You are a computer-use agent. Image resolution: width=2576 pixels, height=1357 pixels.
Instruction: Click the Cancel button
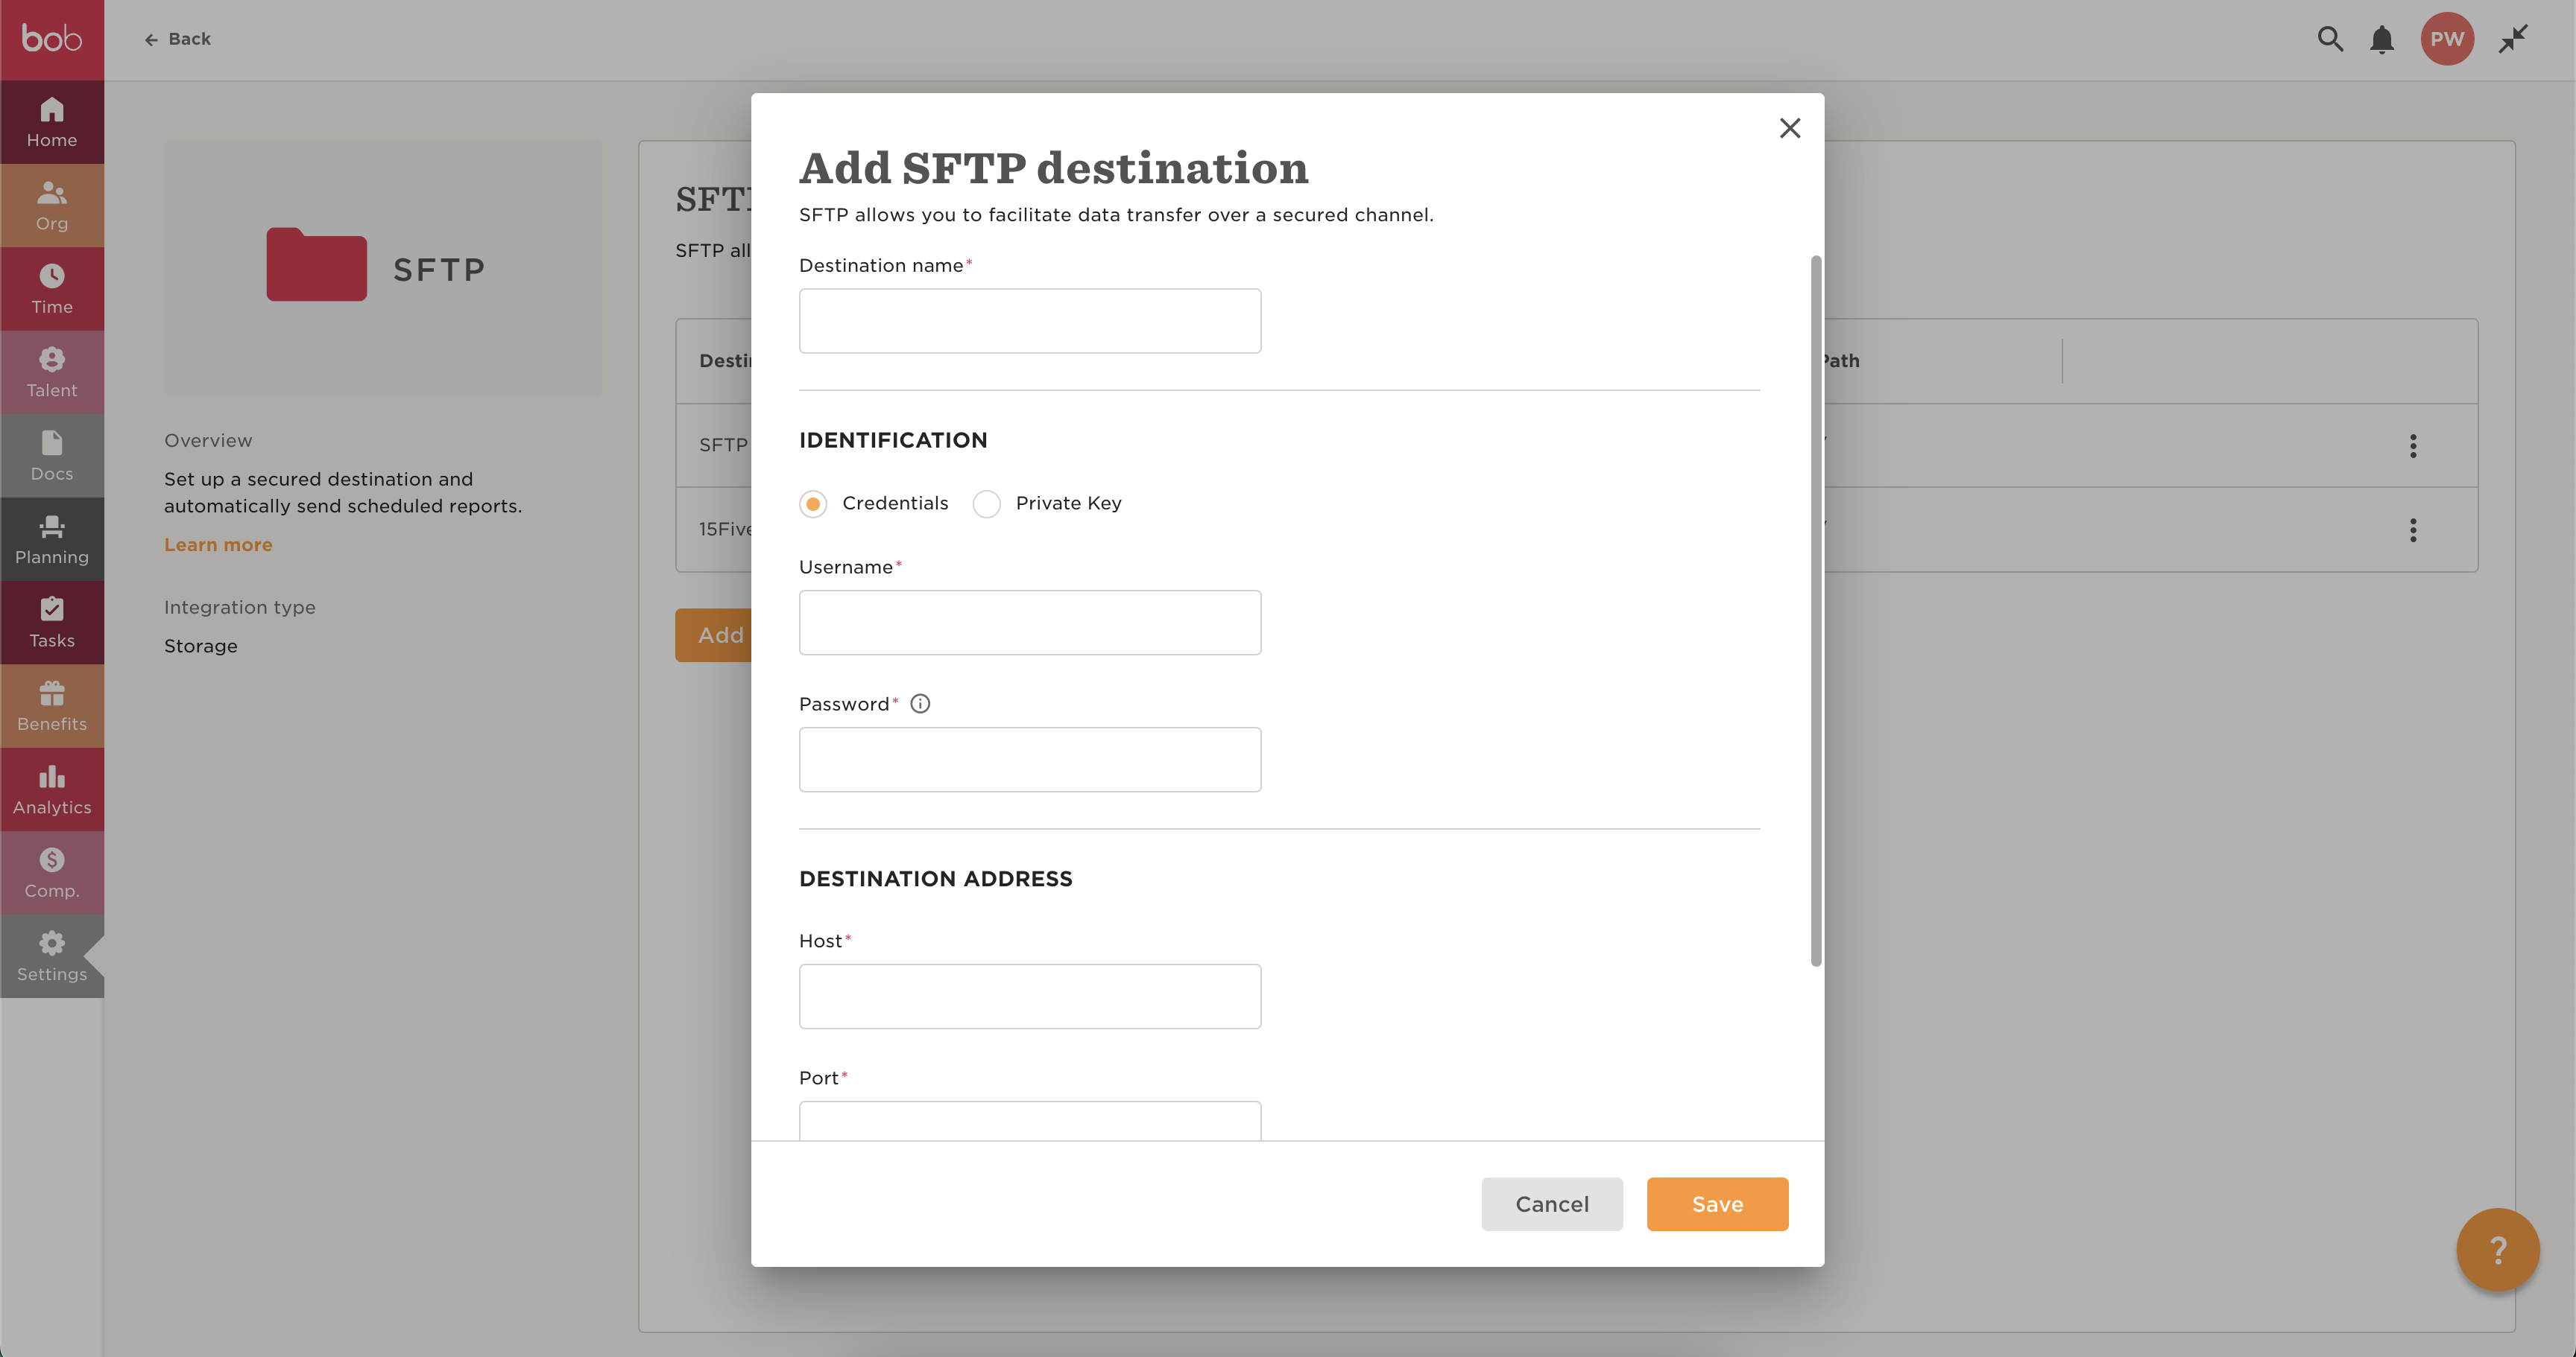(1551, 1204)
